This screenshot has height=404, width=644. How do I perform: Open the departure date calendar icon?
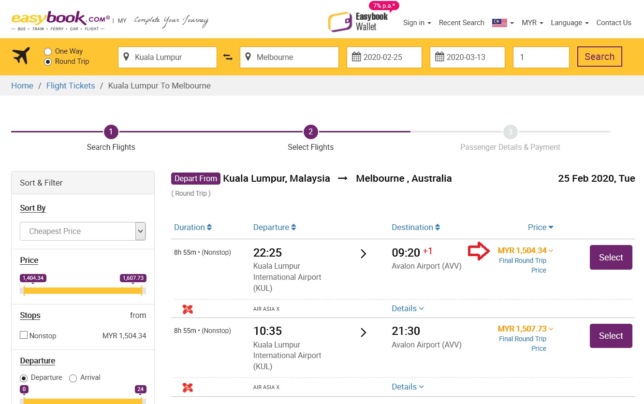point(356,57)
